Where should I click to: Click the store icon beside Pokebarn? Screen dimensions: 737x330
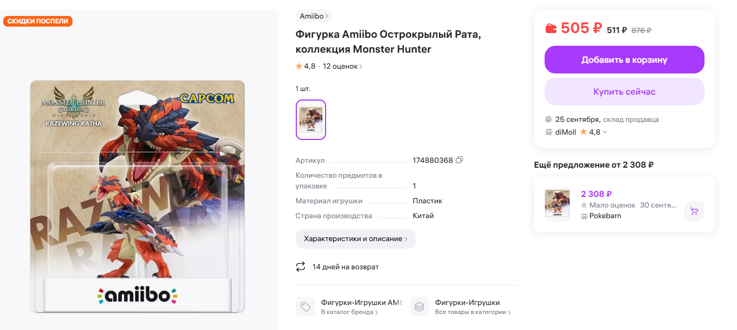click(584, 216)
